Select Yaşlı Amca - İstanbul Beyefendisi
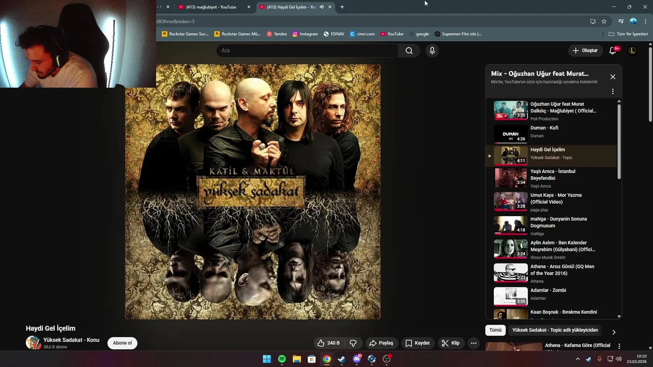Screen dimensions: 653x367 pyautogui.click(x=551, y=178)
